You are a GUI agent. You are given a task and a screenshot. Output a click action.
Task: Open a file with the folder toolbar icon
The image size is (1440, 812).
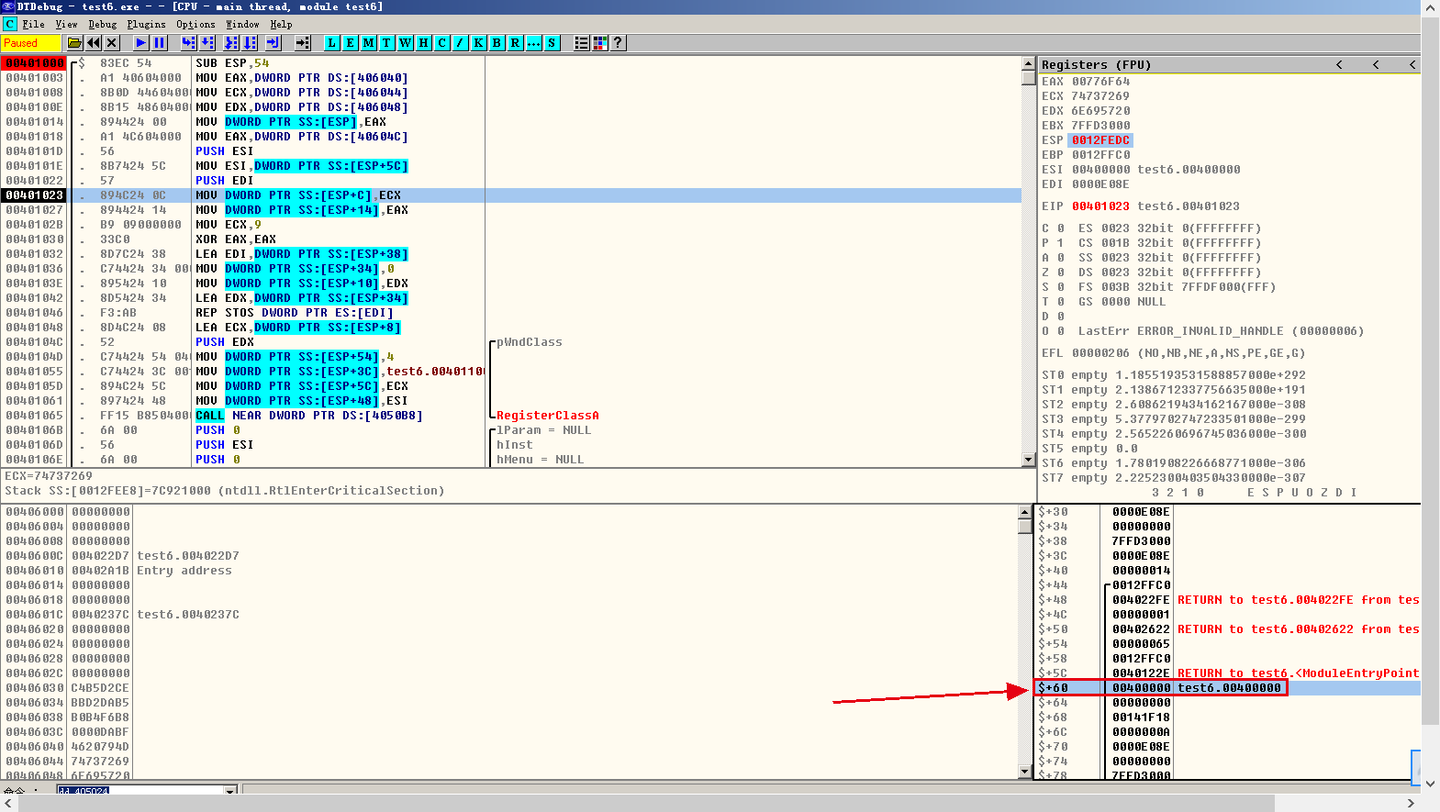point(75,43)
